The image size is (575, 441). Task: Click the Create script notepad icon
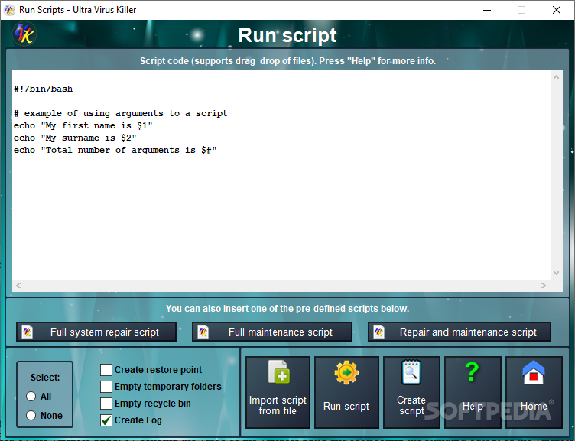pos(411,372)
